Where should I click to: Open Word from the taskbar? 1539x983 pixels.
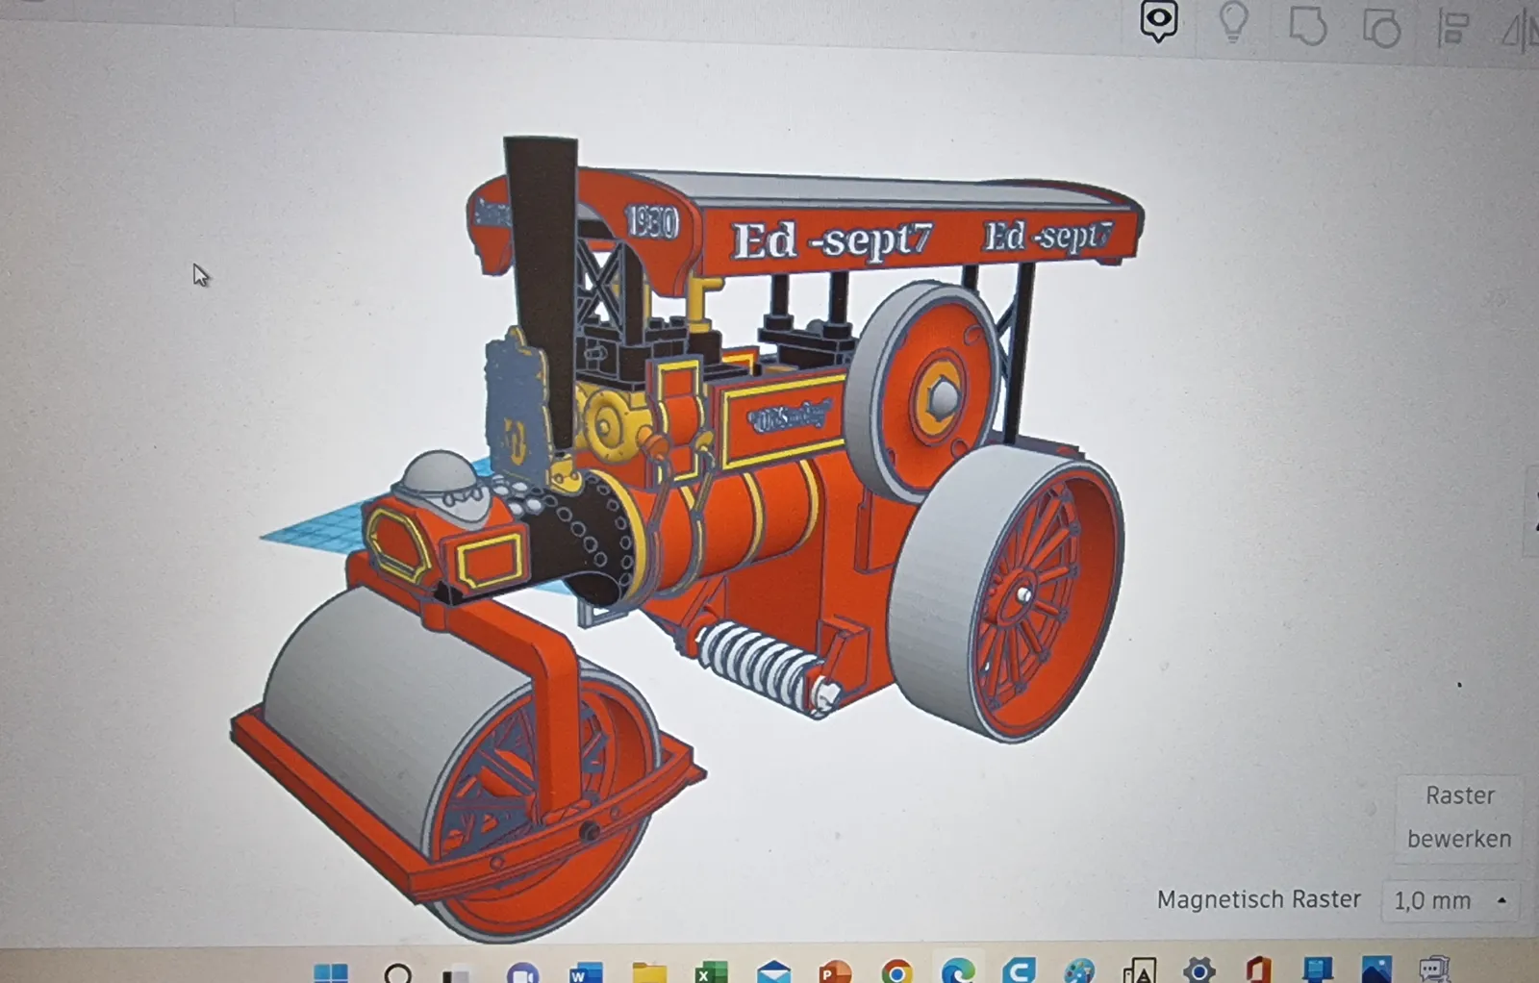[585, 973]
